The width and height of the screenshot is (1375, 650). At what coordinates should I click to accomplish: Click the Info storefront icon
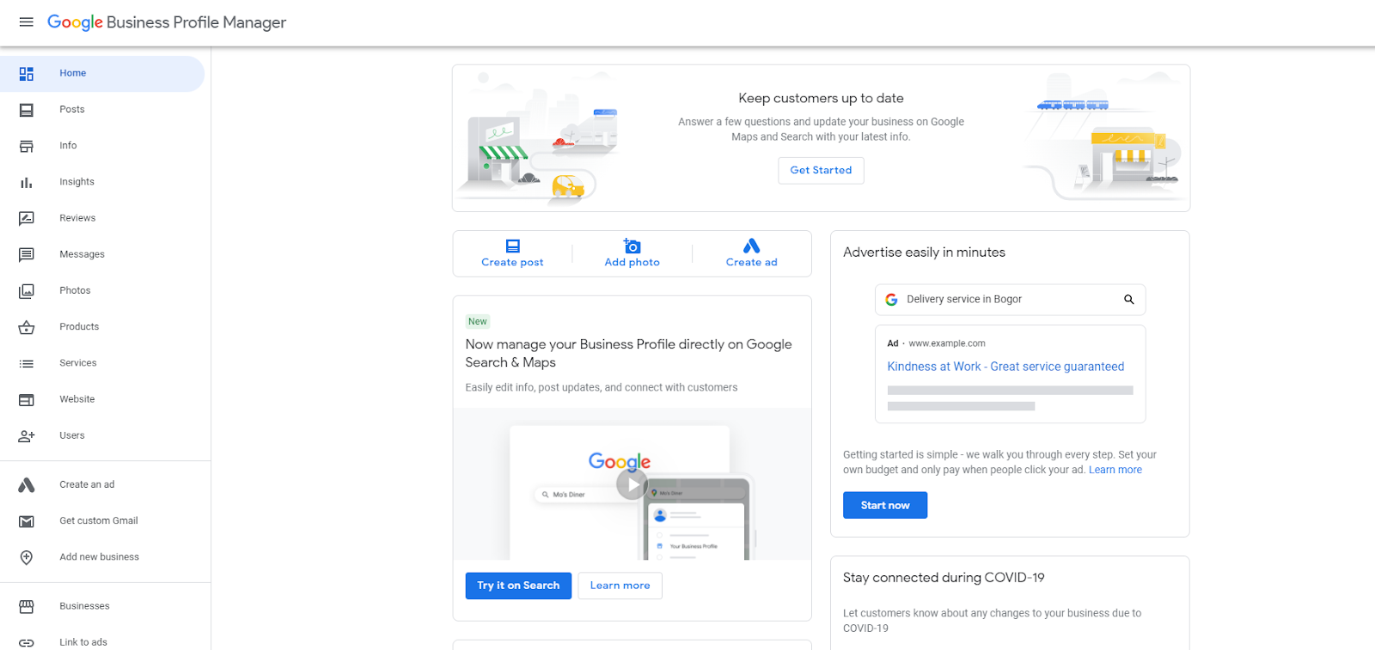27,146
